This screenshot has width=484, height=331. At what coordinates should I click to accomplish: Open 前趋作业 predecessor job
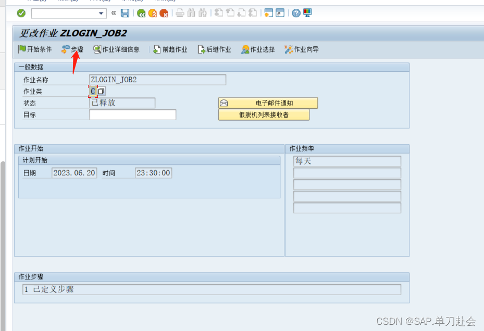170,49
